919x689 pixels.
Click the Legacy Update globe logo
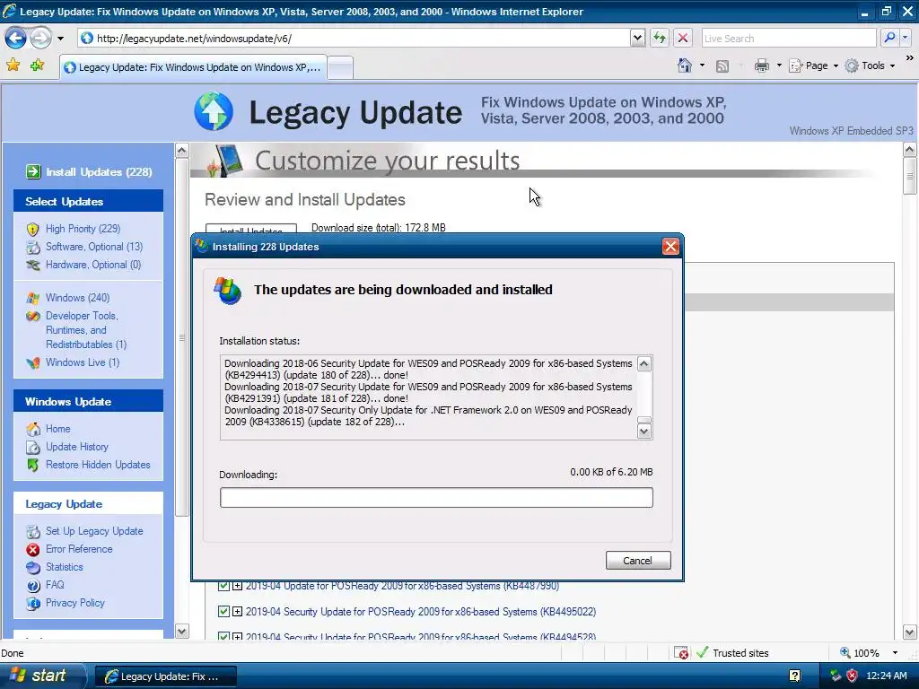pos(214,111)
